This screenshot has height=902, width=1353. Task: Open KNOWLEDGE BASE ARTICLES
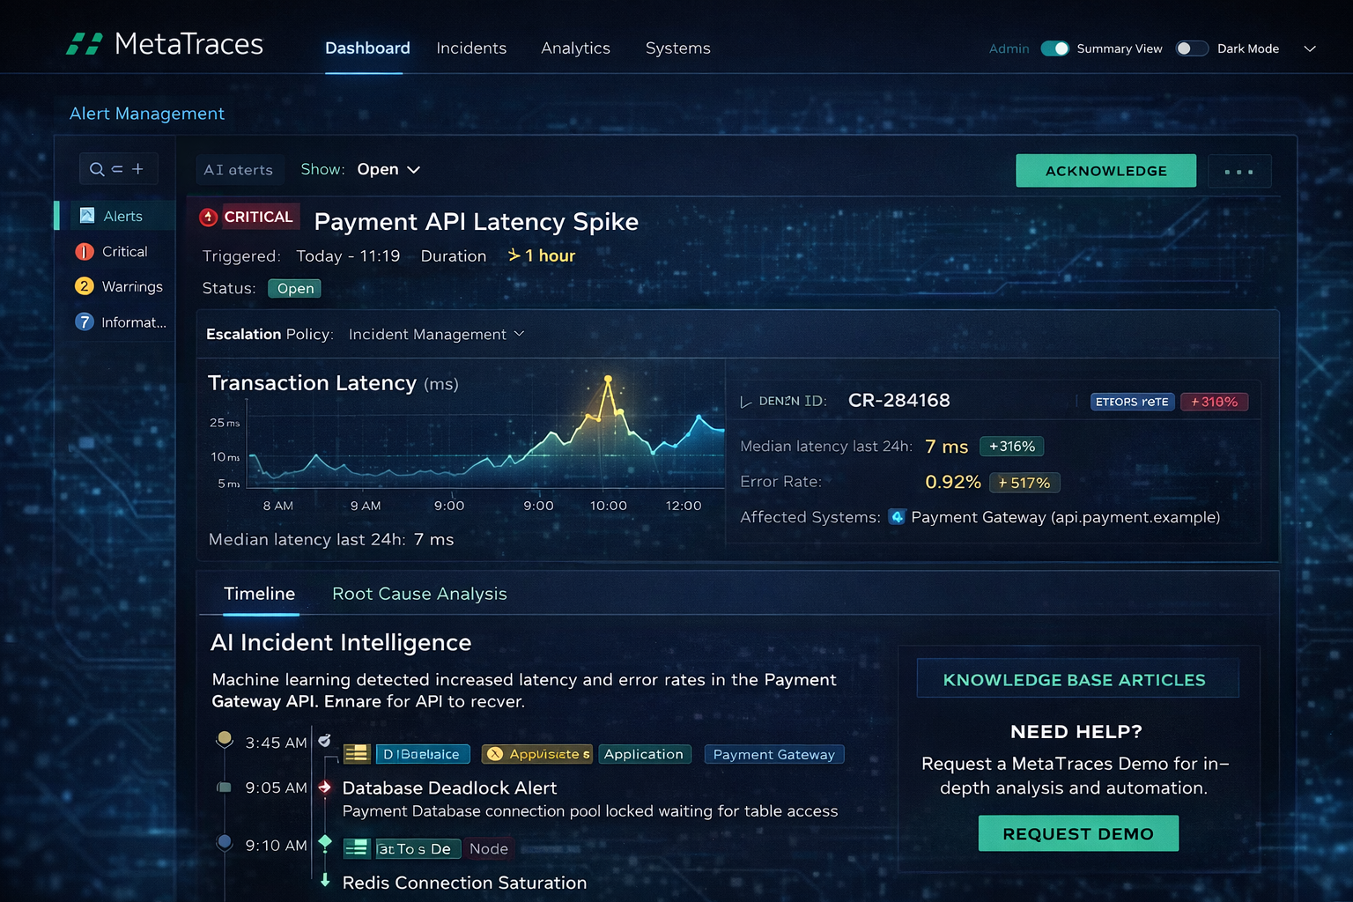tap(1077, 679)
